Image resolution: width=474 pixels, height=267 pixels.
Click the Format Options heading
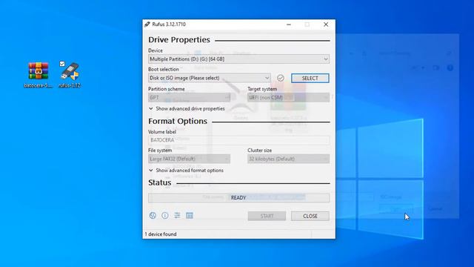pos(178,121)
